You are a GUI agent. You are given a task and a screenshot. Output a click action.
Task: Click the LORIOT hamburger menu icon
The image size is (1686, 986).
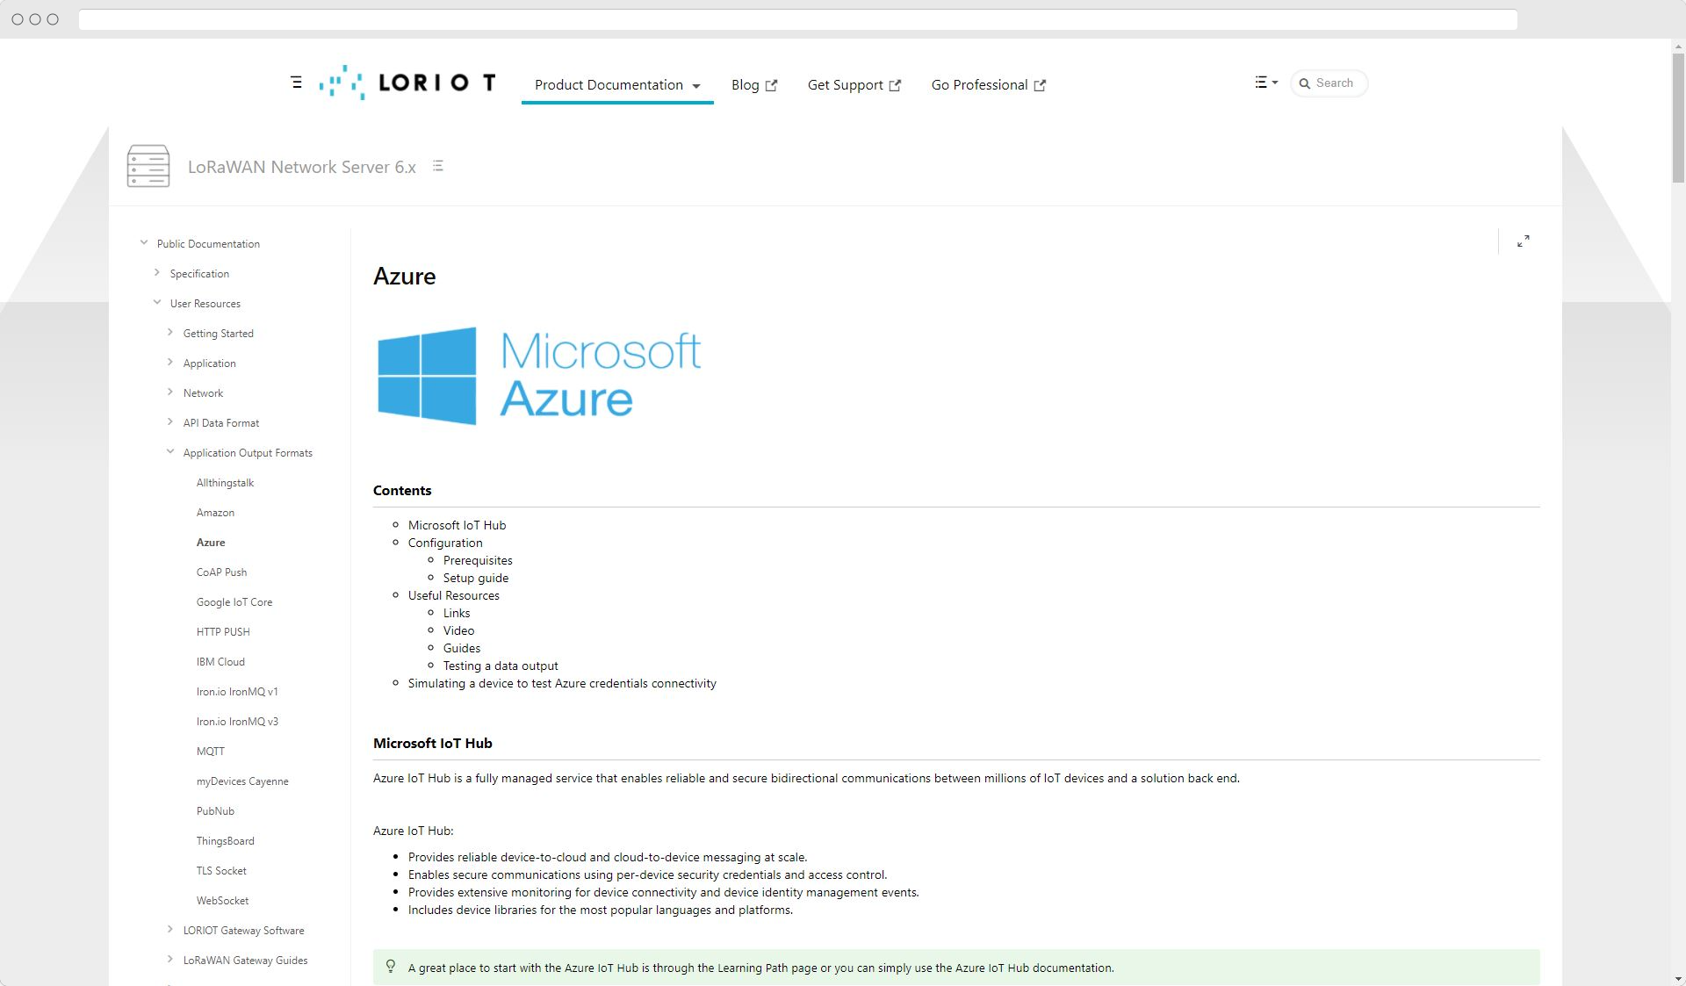296,83
